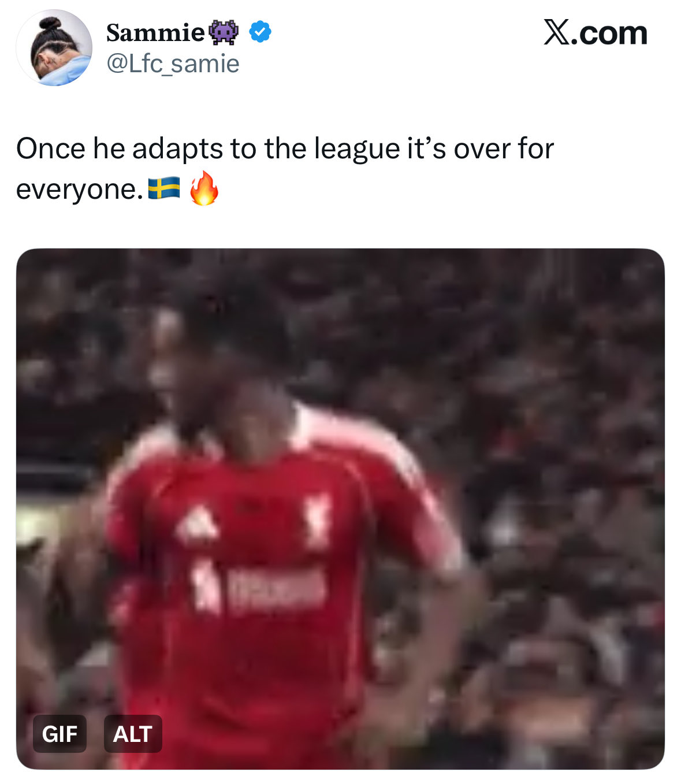This screenshot has height=776, width=681.
Task: Open the ALT description badge
Action: 133,734
